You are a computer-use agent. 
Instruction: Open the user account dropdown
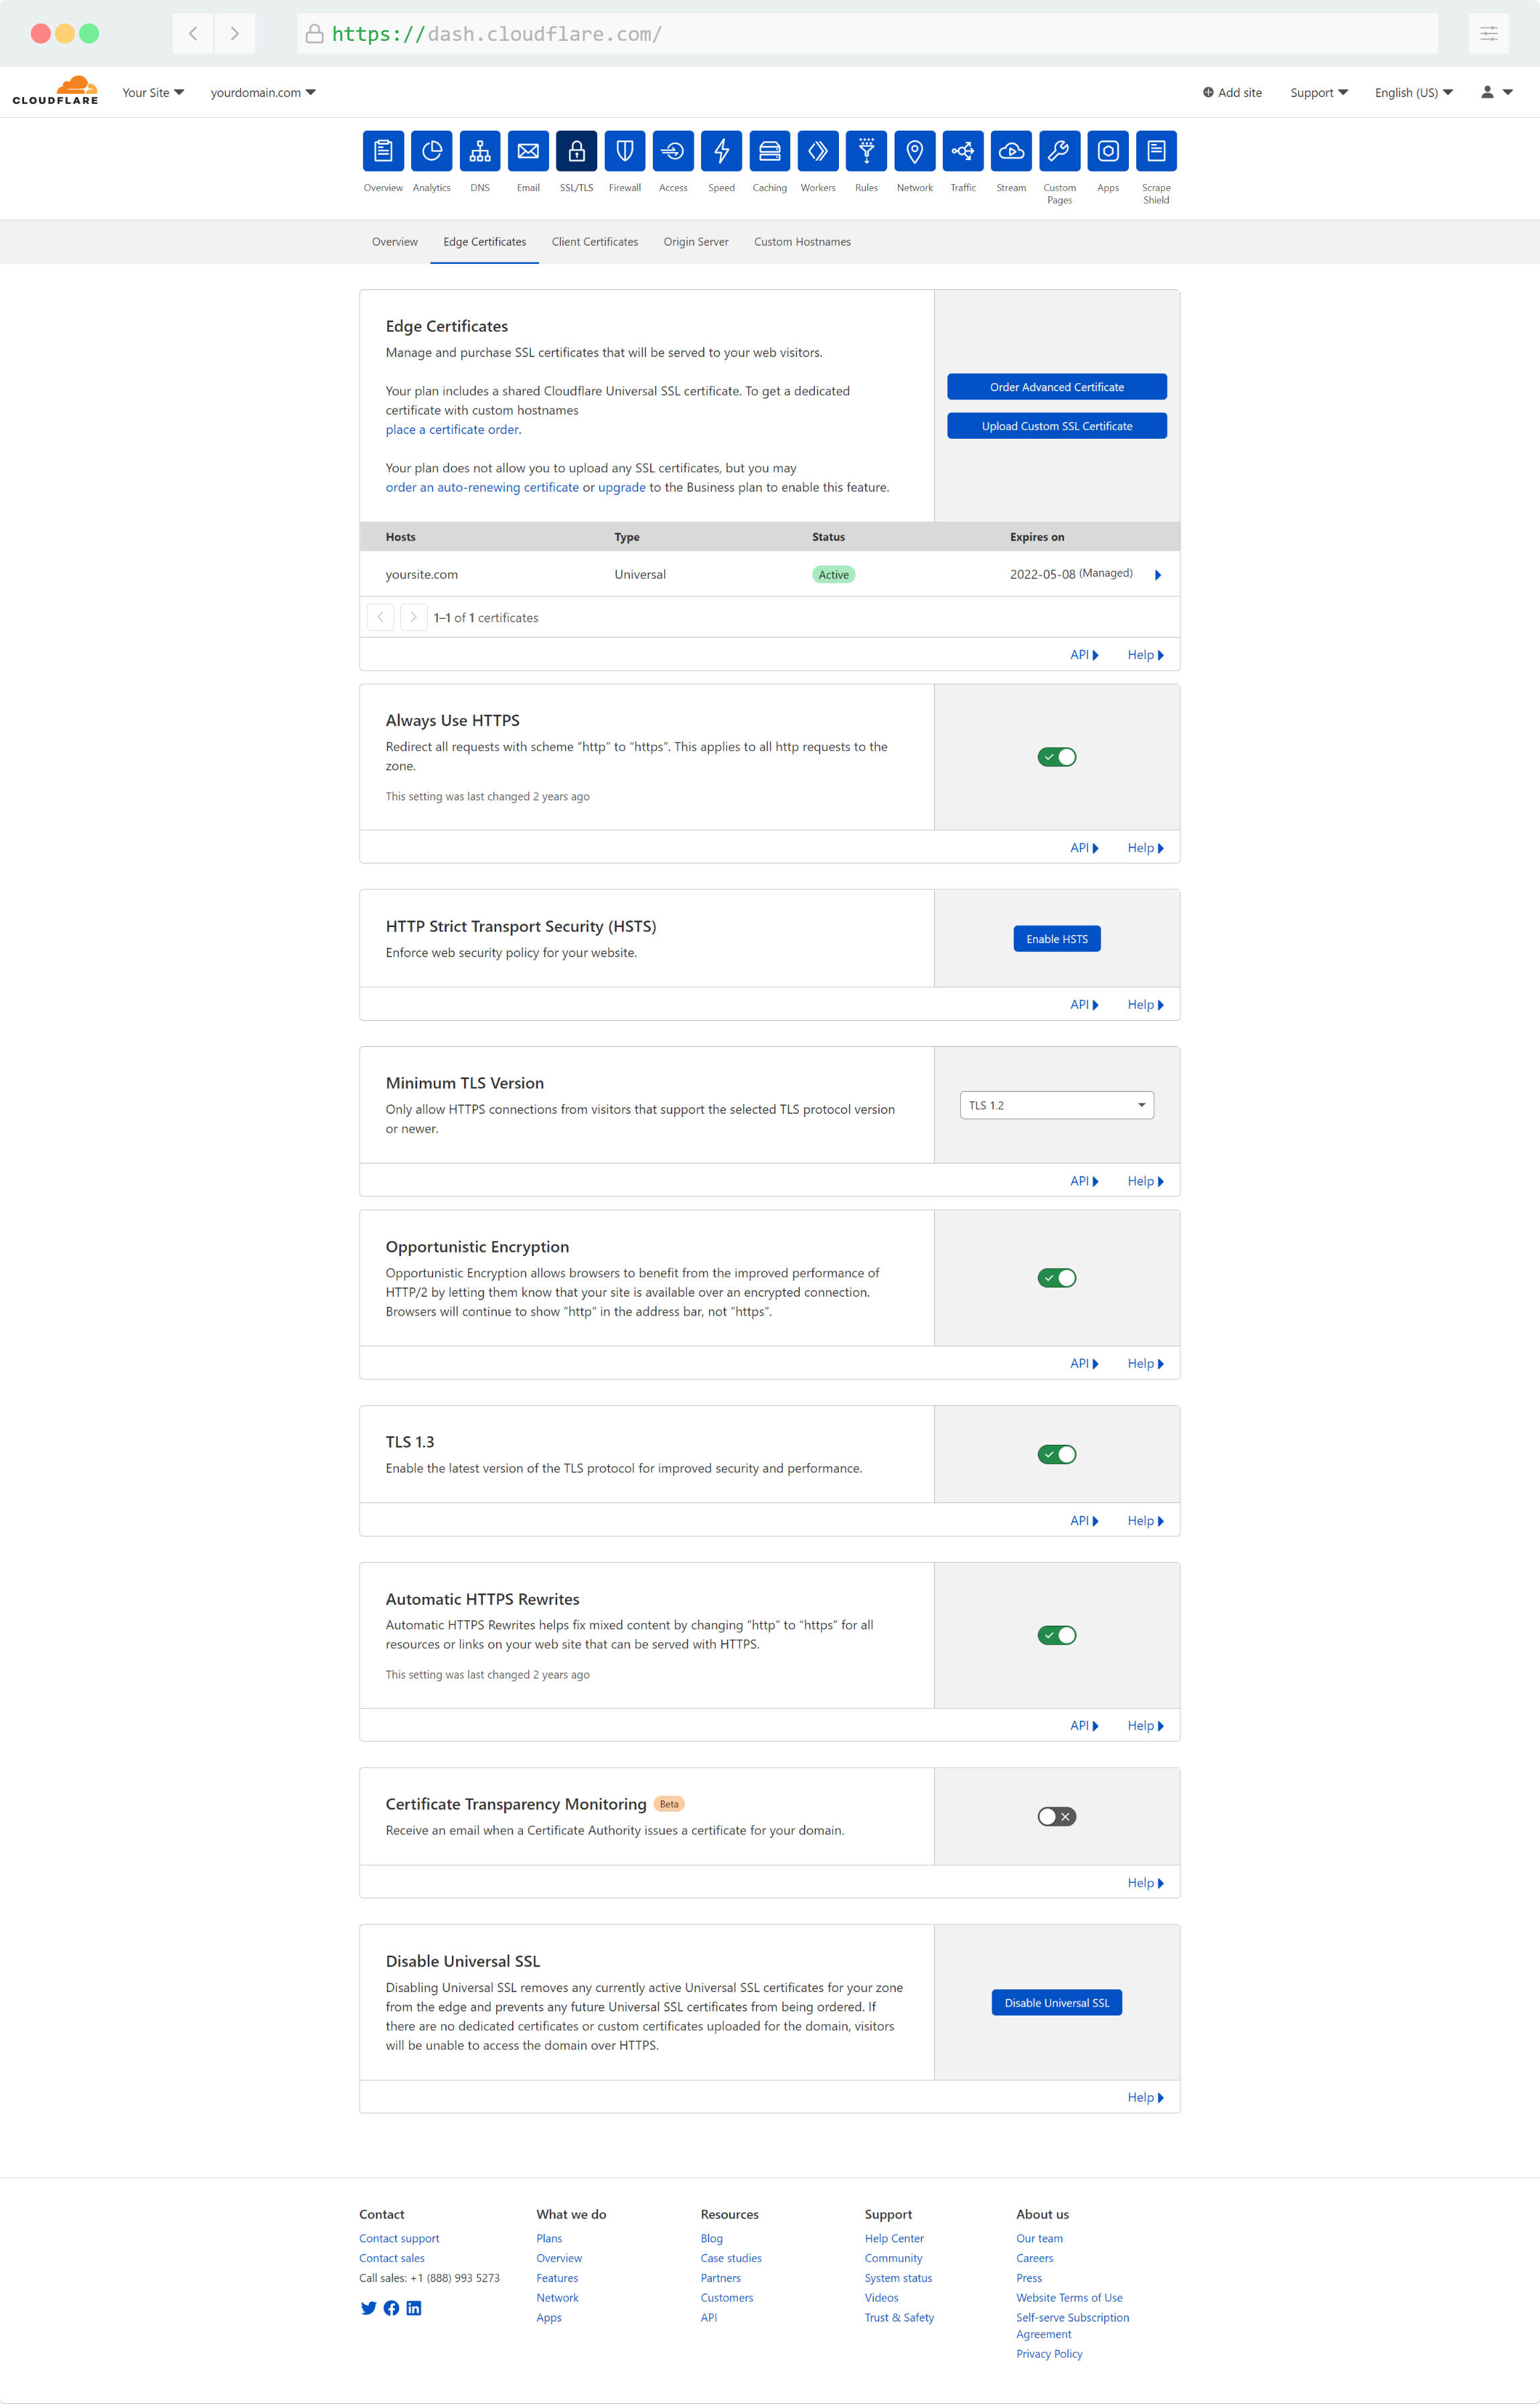1497,92
